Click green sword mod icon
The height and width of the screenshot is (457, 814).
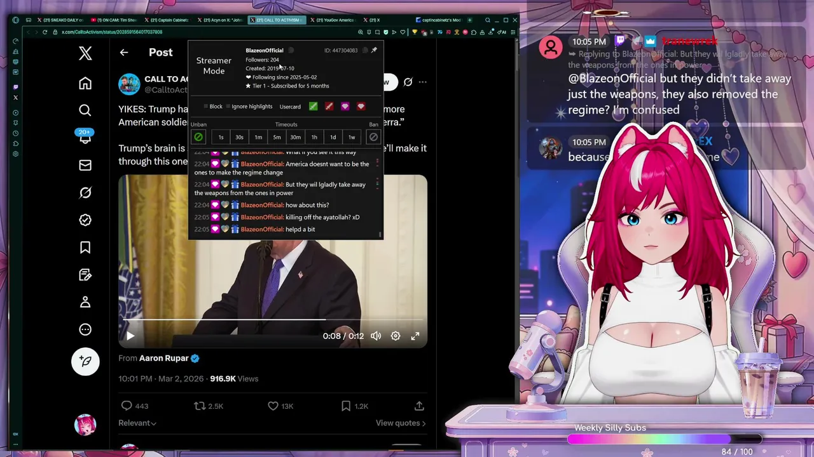(x=313, y=107)
